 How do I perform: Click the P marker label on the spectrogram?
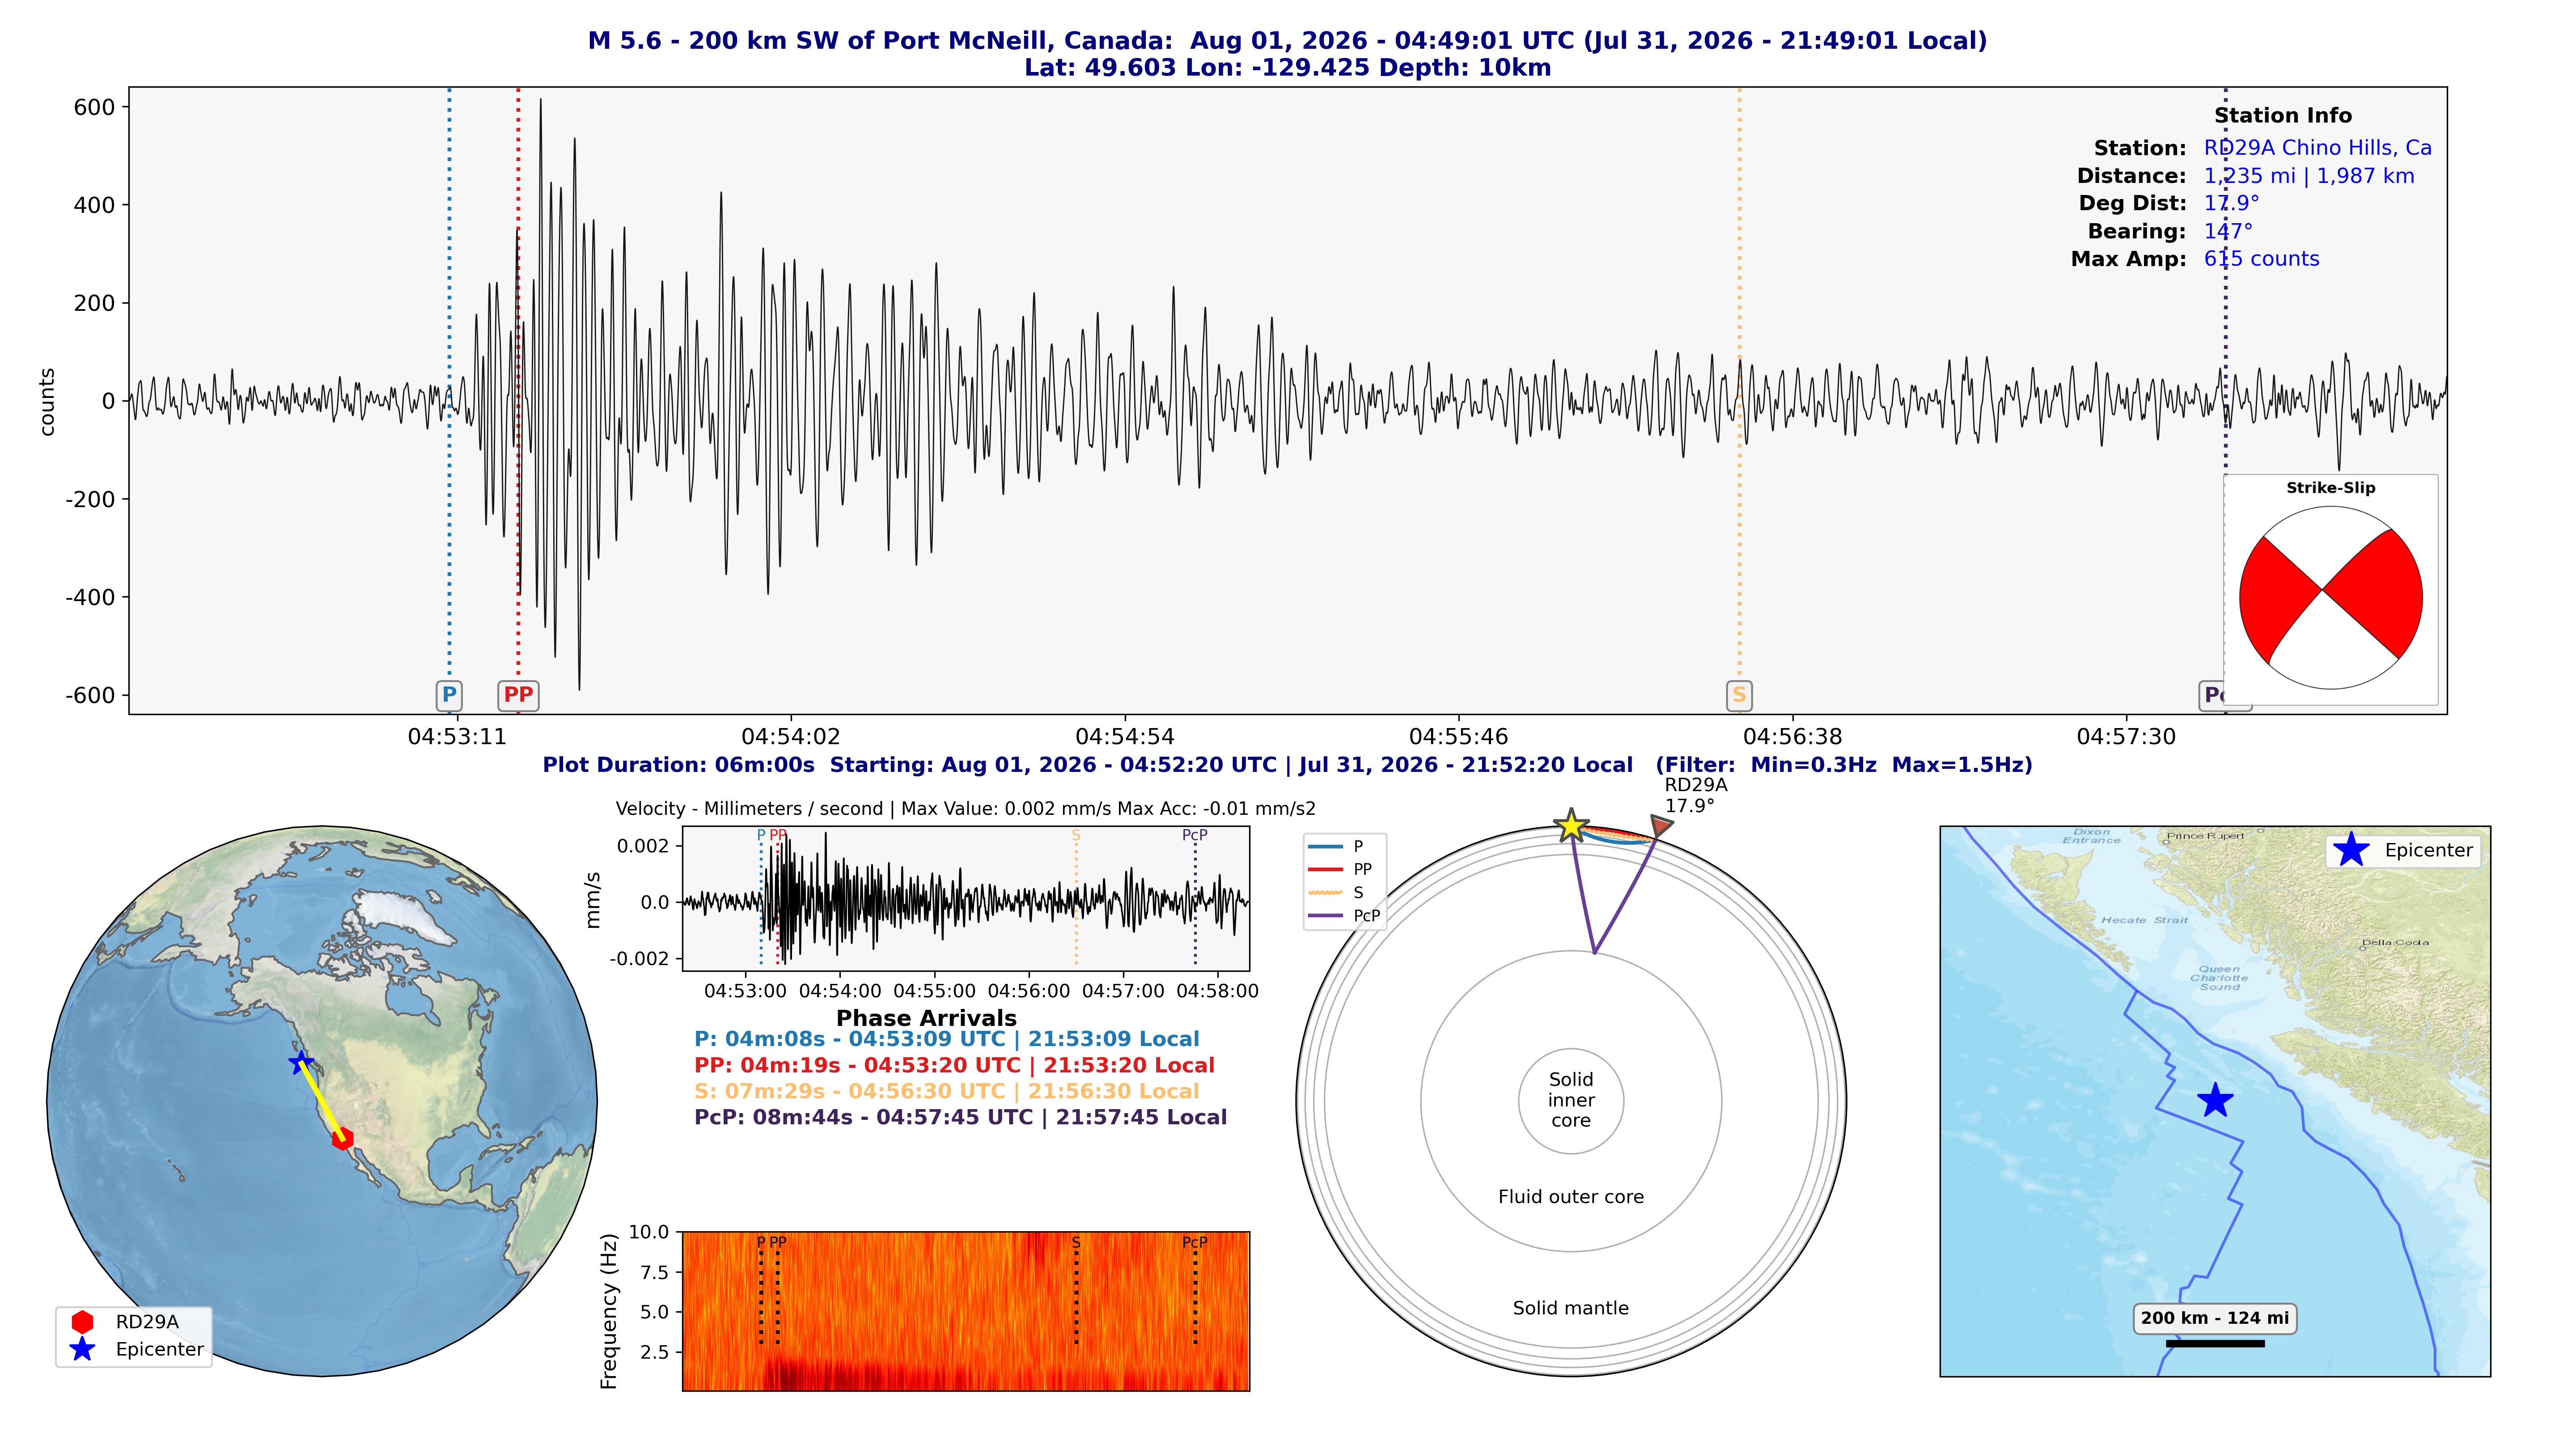(x=761, y=1243)
